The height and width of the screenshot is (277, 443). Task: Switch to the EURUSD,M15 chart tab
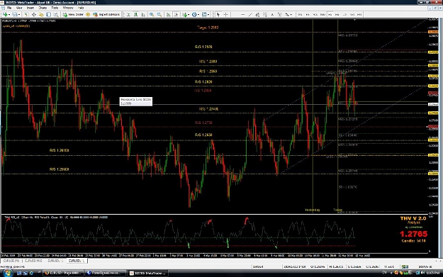tap(33, 261)
